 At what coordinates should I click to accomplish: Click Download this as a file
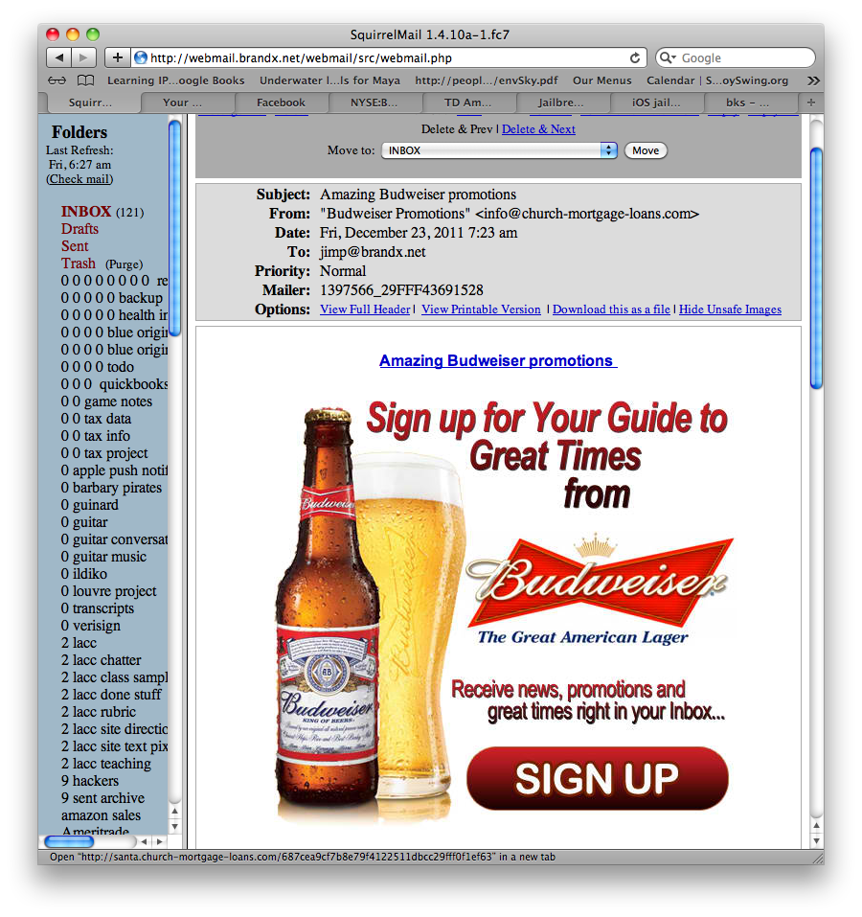click(x=611, y=309)
